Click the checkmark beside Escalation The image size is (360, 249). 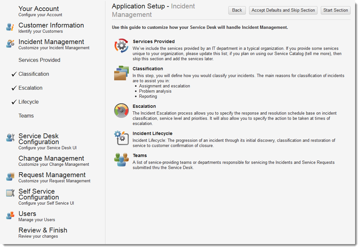(x=14, y=88)
